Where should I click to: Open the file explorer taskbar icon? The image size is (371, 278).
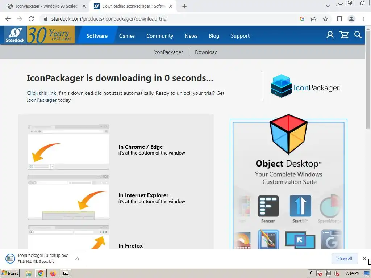(29, 274)
